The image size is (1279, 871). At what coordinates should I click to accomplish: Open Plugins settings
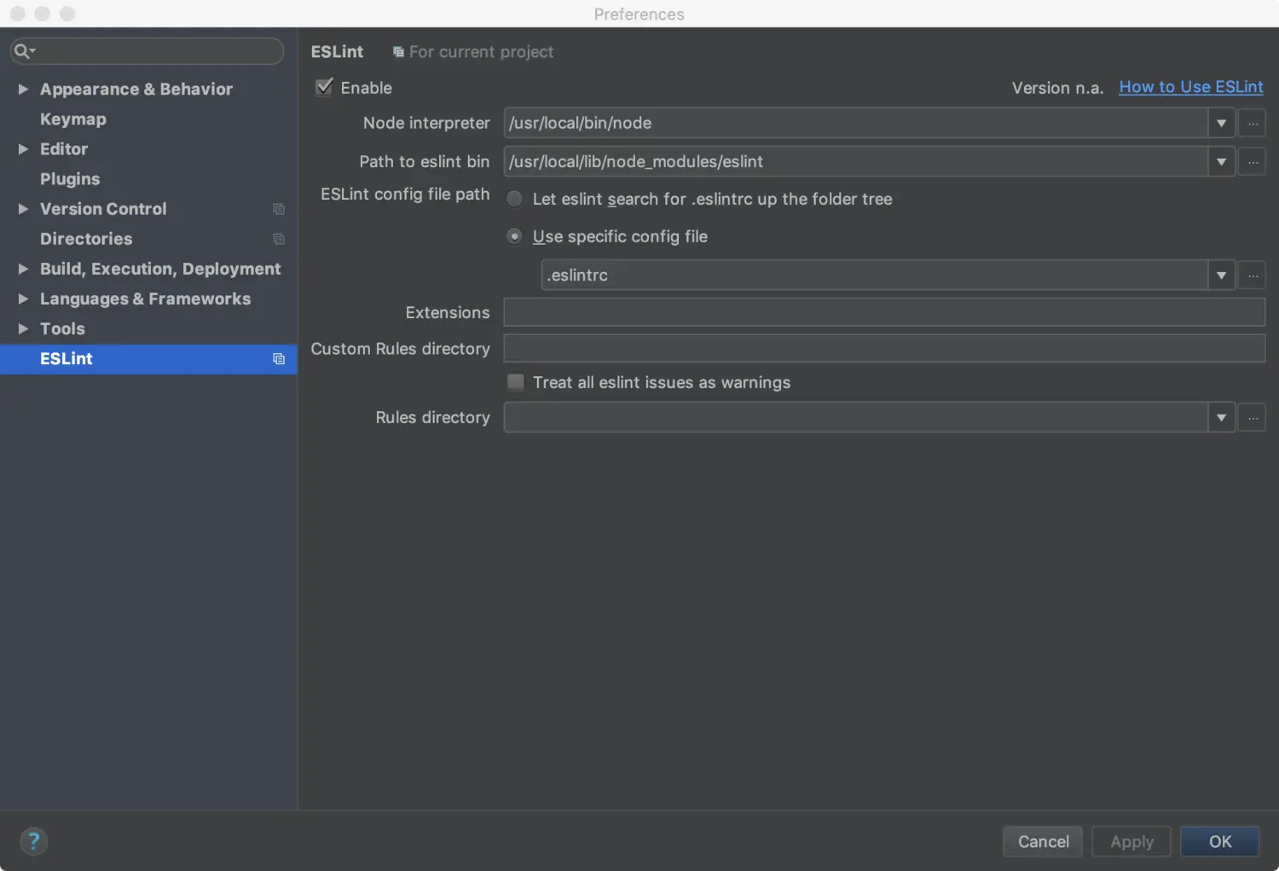[x=70, y=179]
